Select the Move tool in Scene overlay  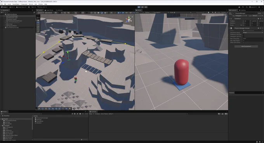click(38, 22)
